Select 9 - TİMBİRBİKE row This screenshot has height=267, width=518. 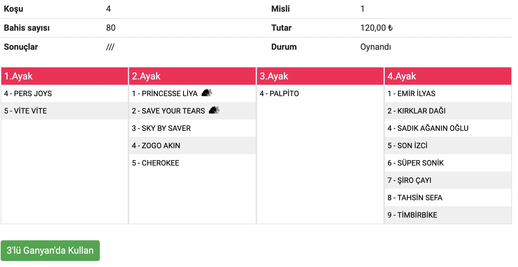(x=412, y=215)
